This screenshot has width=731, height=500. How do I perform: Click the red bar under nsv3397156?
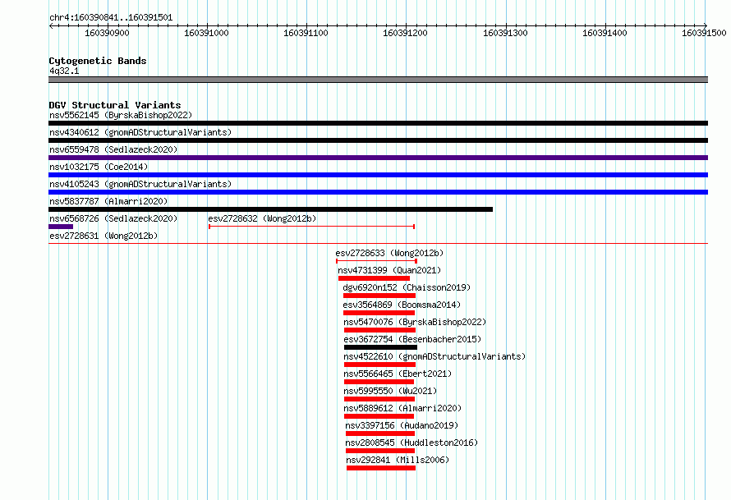[x=380, y=433]
